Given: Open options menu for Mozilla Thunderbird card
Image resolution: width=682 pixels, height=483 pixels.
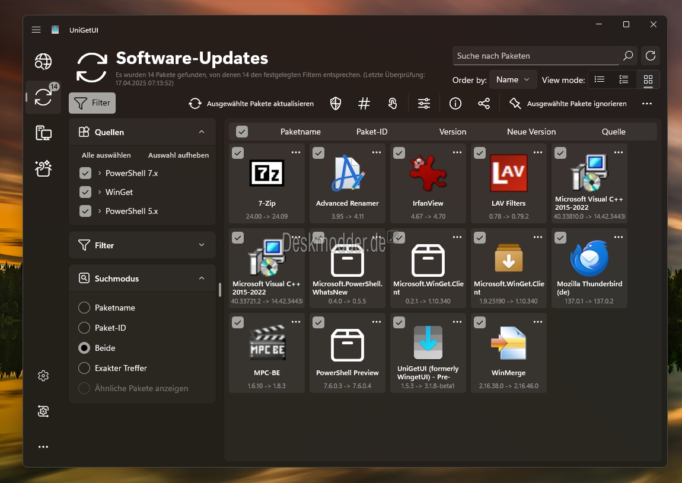Looking at the screenshot, I should (x=619, y=238).
